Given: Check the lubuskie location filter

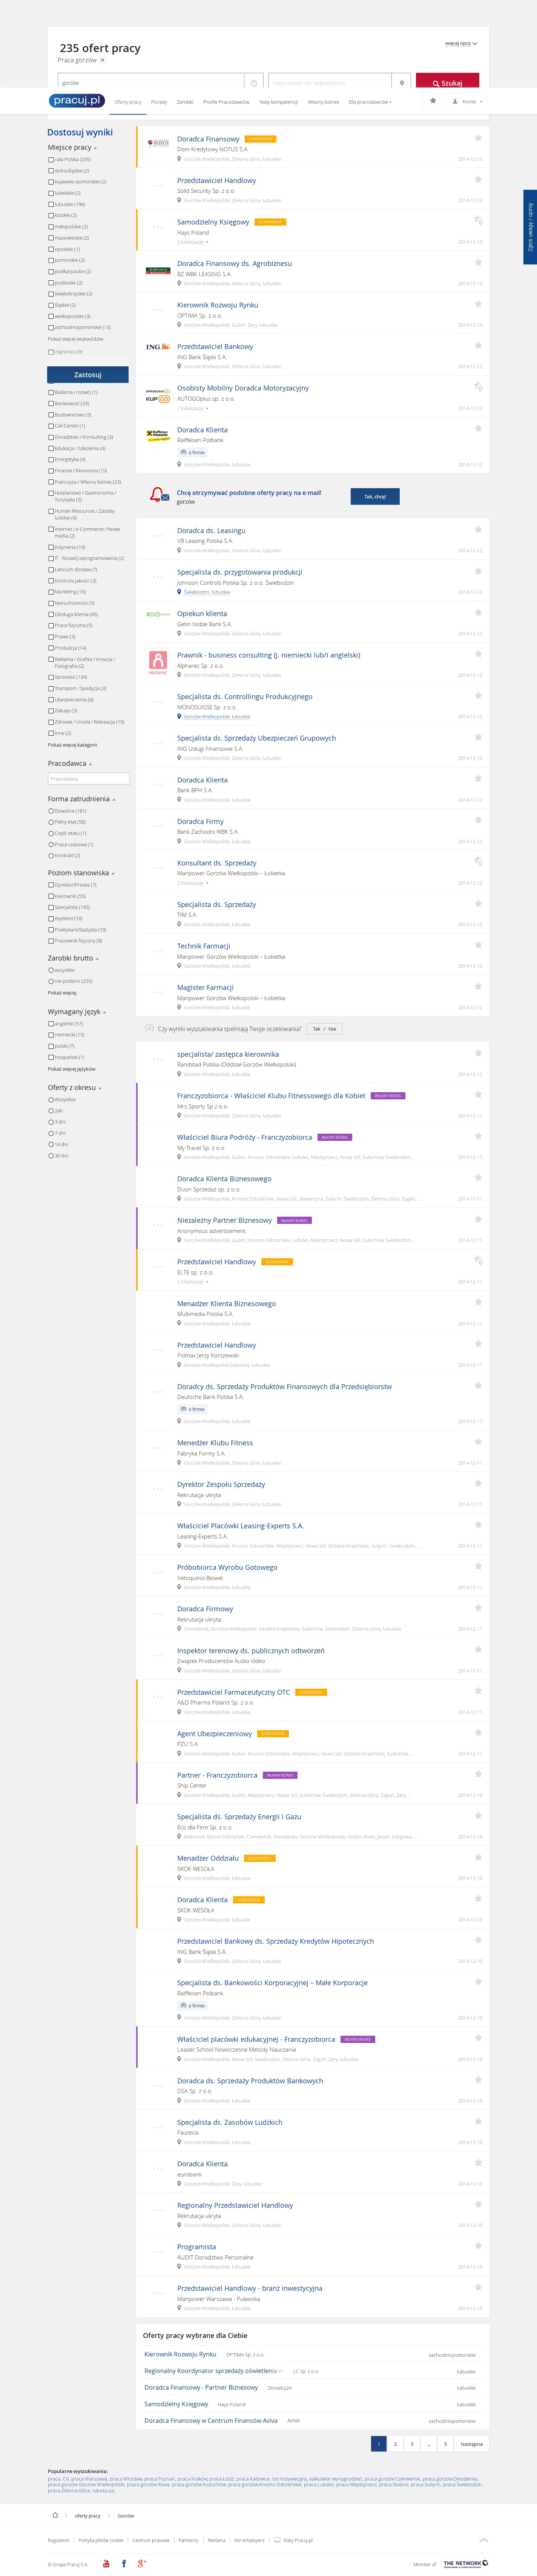Looking at the screenshot, I should coord(51,204).
